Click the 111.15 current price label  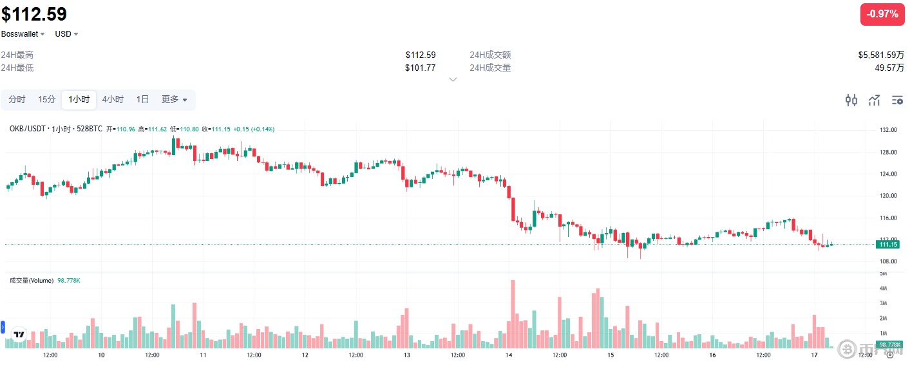click(x=888, y=244)
